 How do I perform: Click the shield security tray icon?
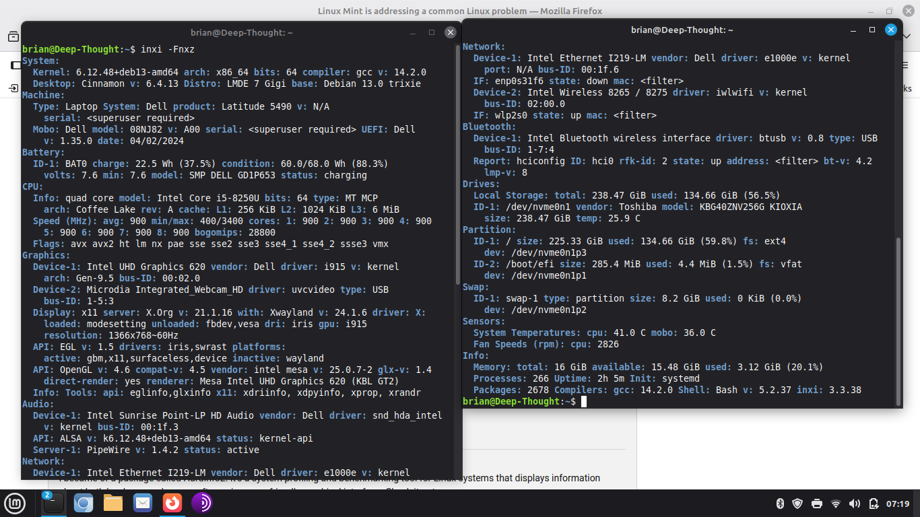tap(797, 503)
